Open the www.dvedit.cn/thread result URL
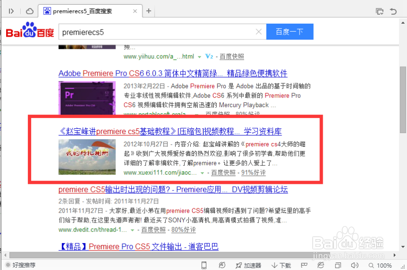407x270 pixels. (93, 230)
